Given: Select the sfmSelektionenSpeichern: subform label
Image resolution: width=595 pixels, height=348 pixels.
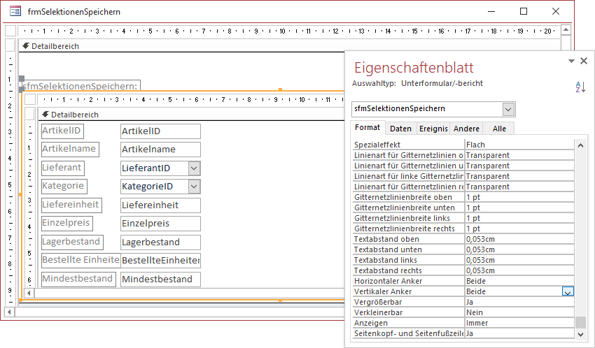Looking at the screenshot, I should click(x=81, y=85).
